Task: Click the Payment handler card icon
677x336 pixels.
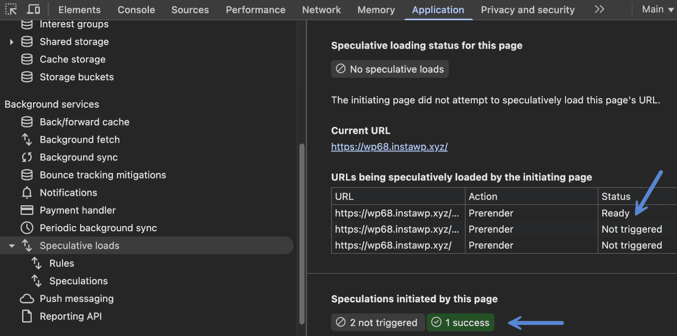Action: [x=26, y=210]
